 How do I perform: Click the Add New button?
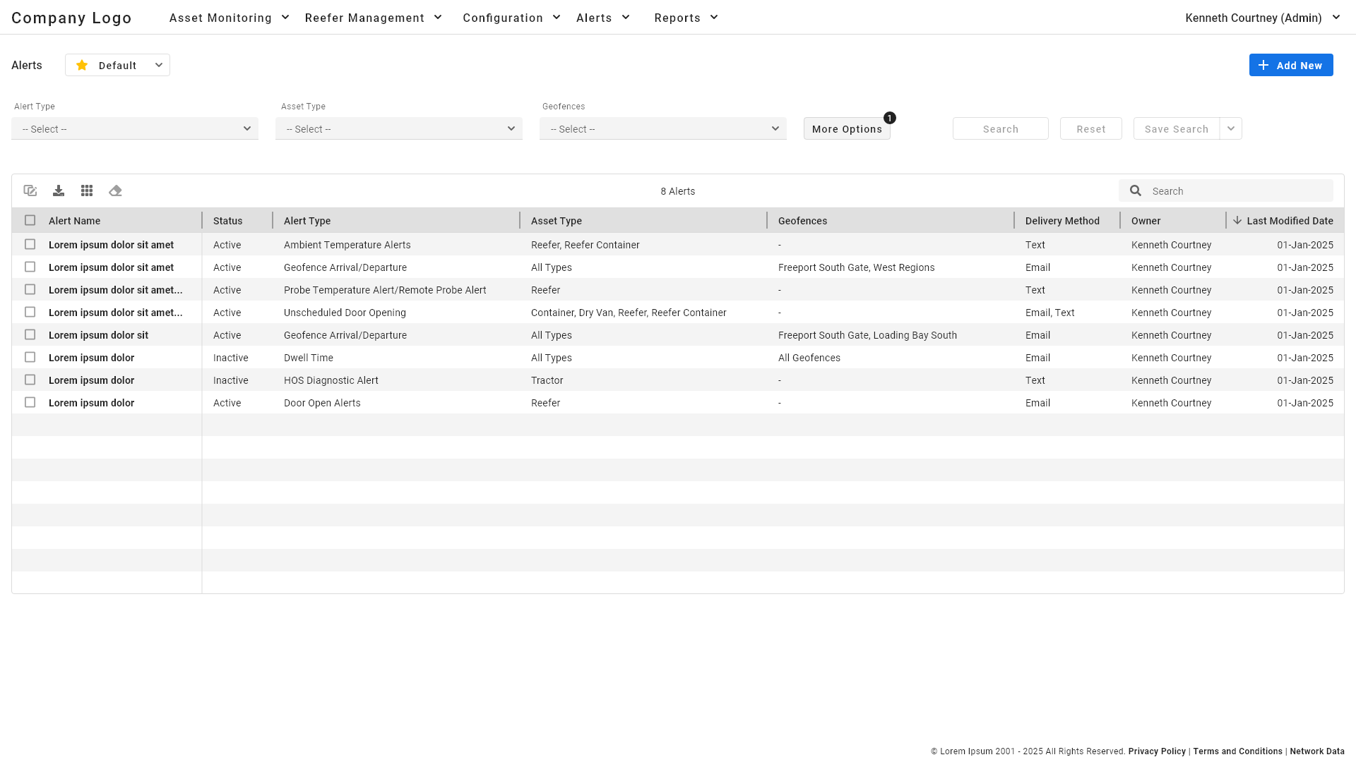(1291, 65)
